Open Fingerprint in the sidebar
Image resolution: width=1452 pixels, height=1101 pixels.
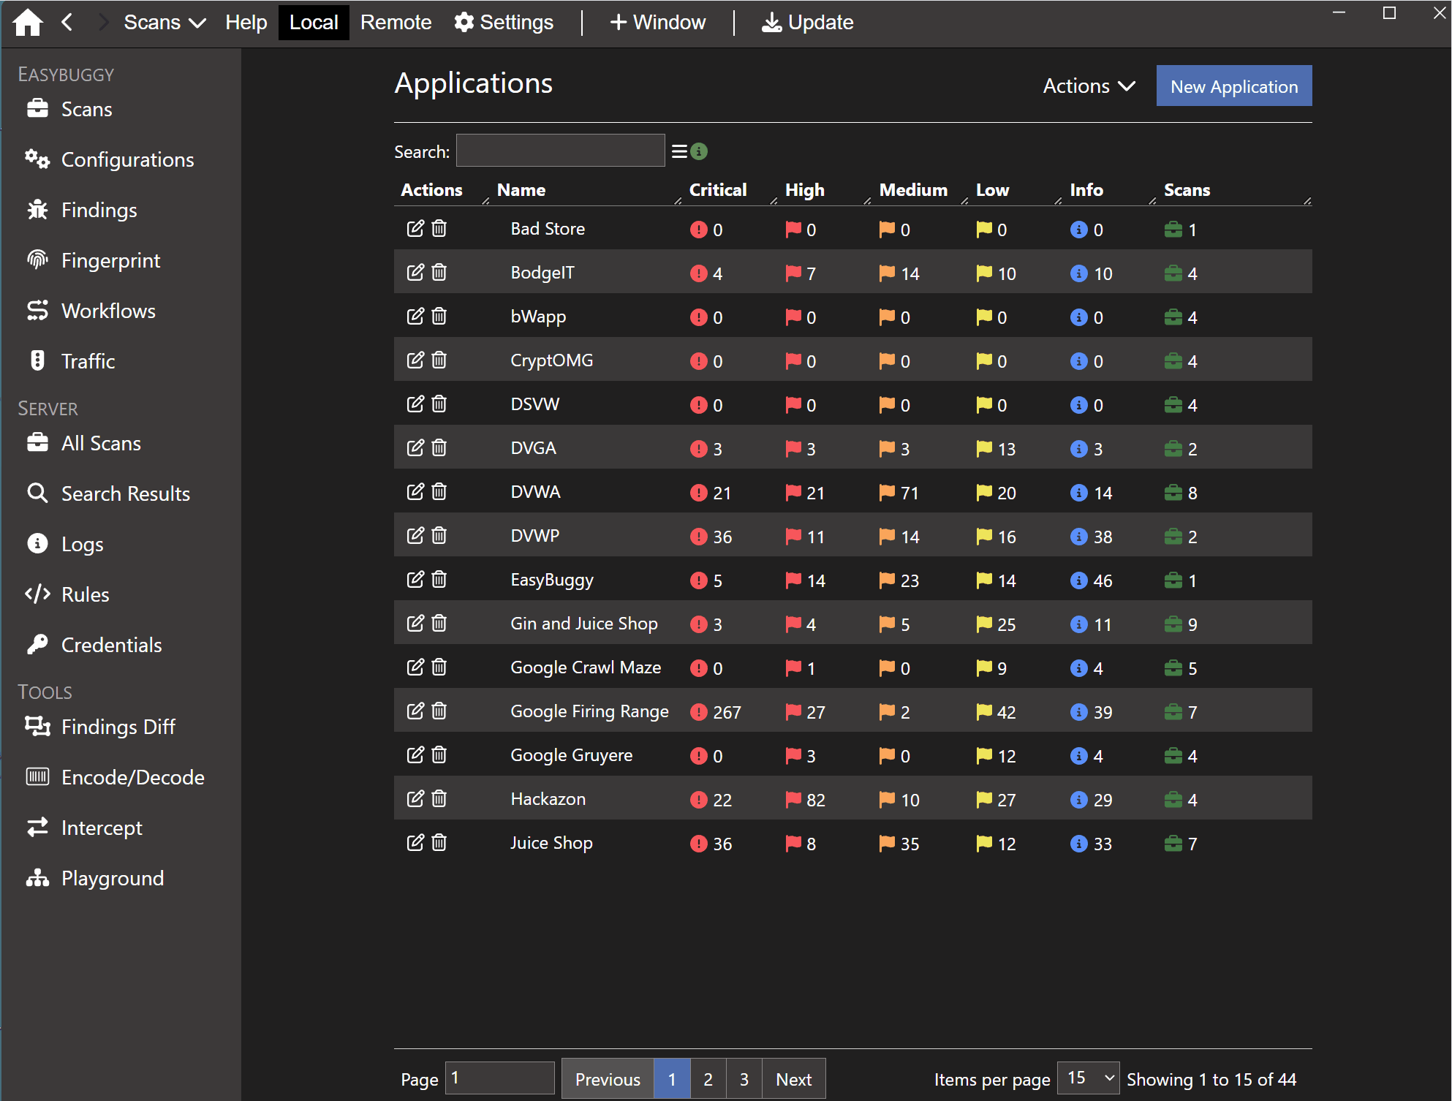(110, 260)
